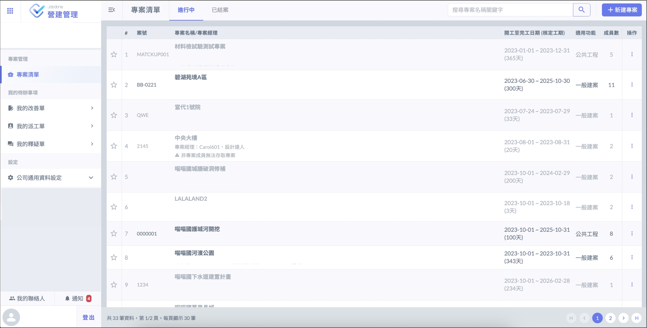647x328 pixels.
Task: Select 專案清單 in the sidebar
Action: pos(28,75)
